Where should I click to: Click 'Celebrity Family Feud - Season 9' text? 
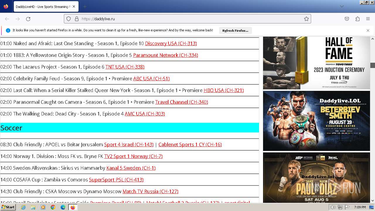pyautogui.click(x=48, y=79)
